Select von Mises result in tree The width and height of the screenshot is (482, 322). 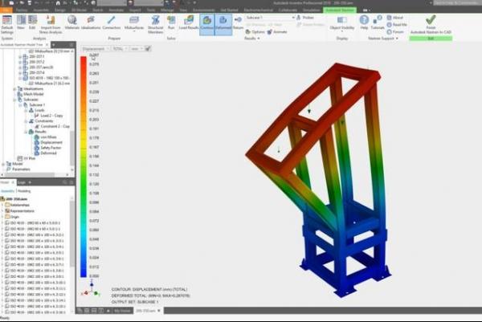(x=49, y=136)
